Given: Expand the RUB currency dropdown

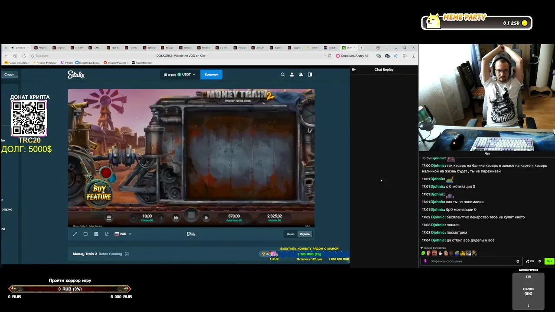Looking at the screenshot, I should (123, 234).
